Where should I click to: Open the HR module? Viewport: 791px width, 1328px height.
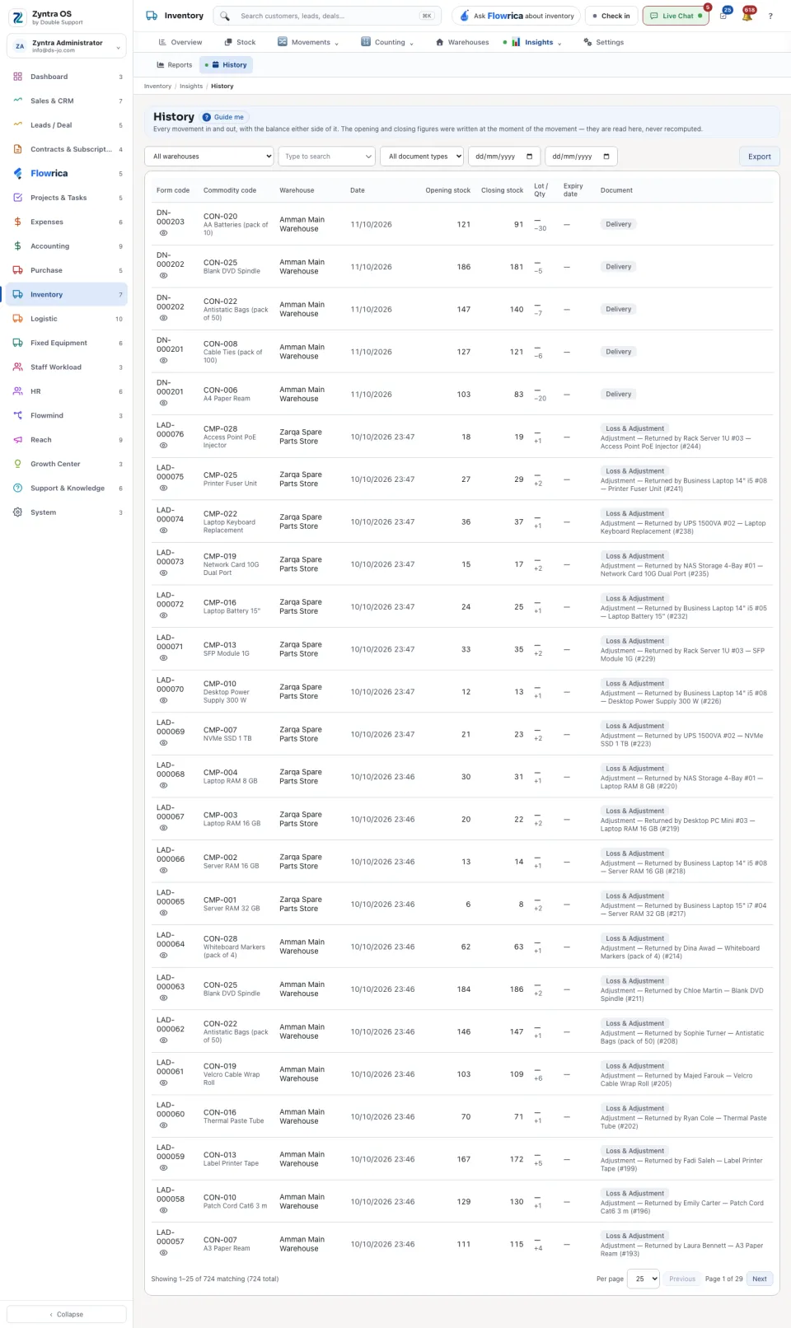pos(67,391)
